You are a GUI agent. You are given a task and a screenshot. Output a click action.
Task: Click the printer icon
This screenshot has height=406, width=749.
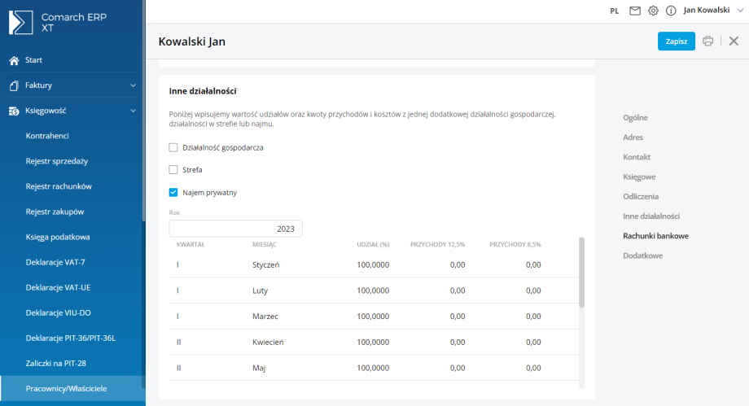pyautogui.click(x=708, y=41)
